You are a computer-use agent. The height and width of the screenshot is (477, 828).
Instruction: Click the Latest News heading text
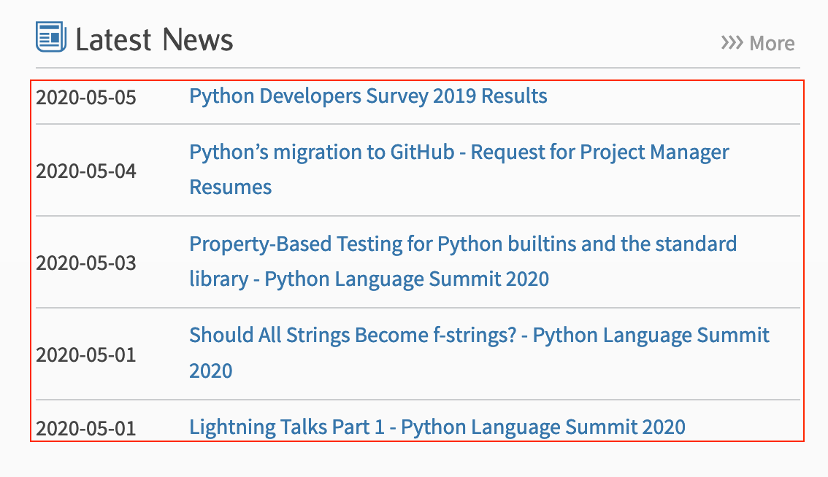pos(154,39)
